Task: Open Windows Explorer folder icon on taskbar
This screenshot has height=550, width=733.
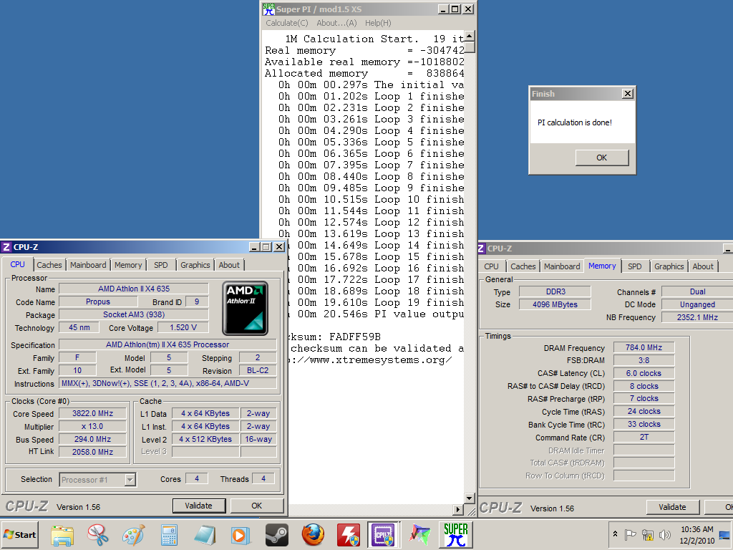Action: 63,534
